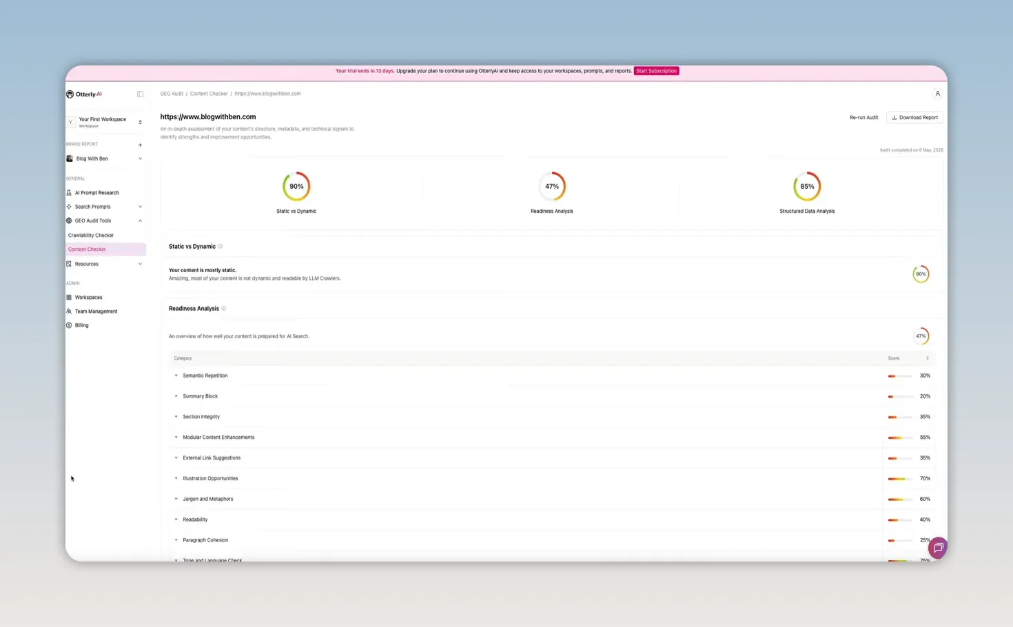Click the 20% score of Summary Block
Image resolution: width=1013 pixels, height=627 pixels.
point(925,396)
